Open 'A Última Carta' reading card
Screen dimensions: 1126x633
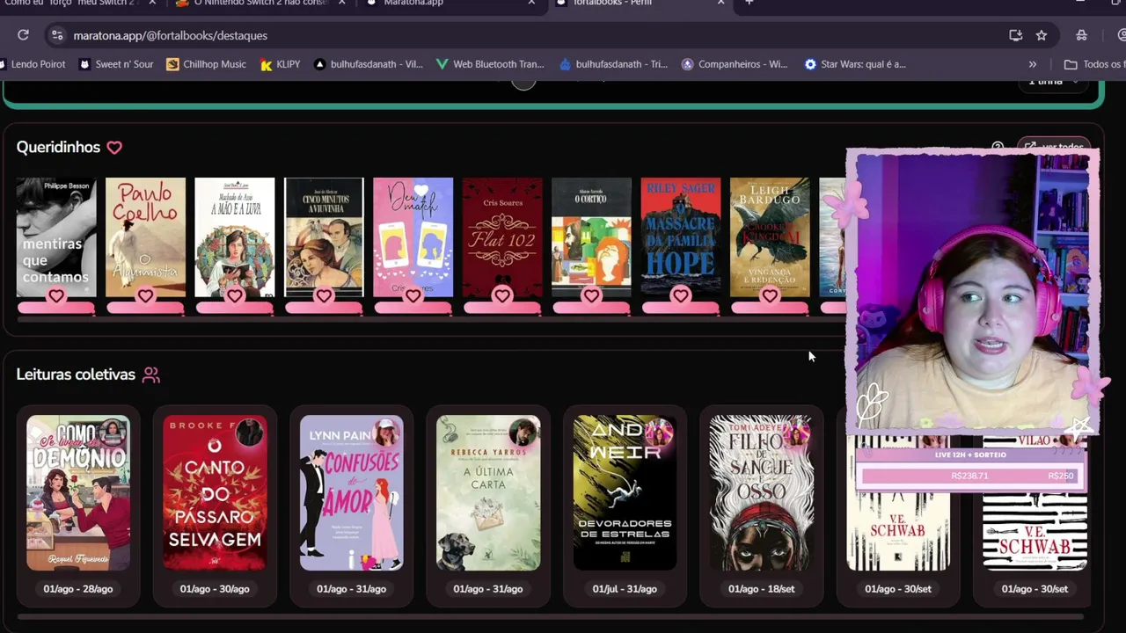(x=488, y=506)
